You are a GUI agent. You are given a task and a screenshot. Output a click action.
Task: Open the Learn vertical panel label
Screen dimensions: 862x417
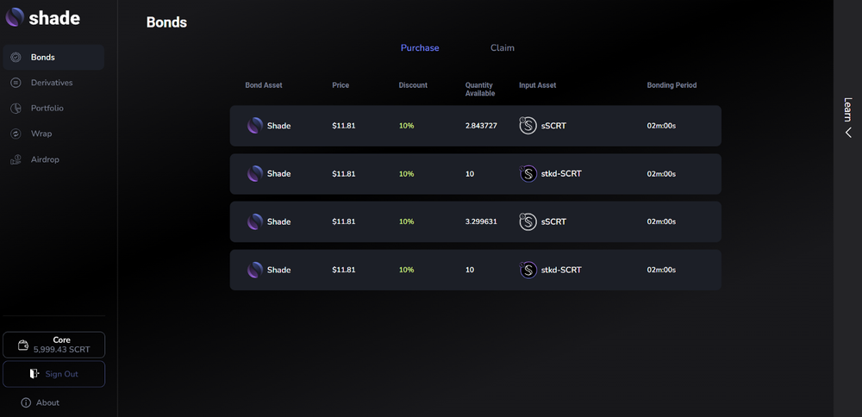click(848, 109)
